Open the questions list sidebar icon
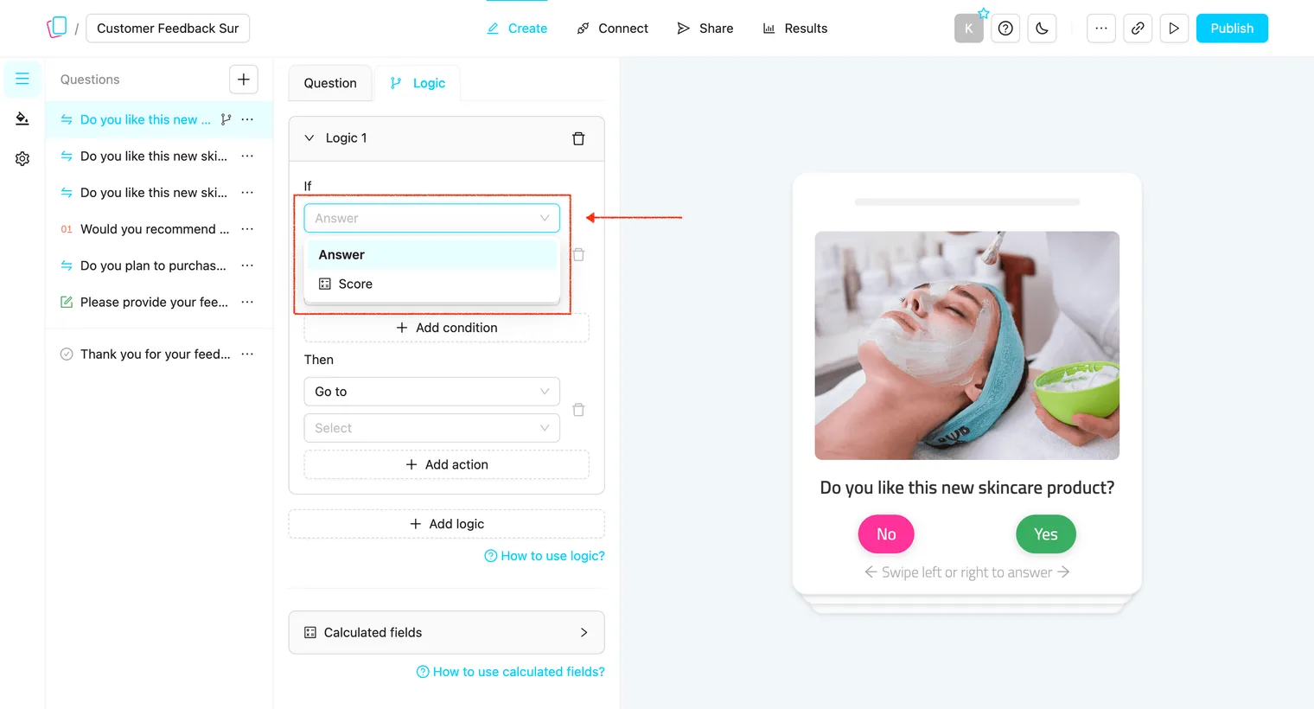This screenshot has height=709, width=1314. tap(22, 79)
